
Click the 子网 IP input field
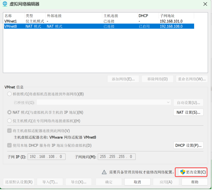click(x=47, y=157)
